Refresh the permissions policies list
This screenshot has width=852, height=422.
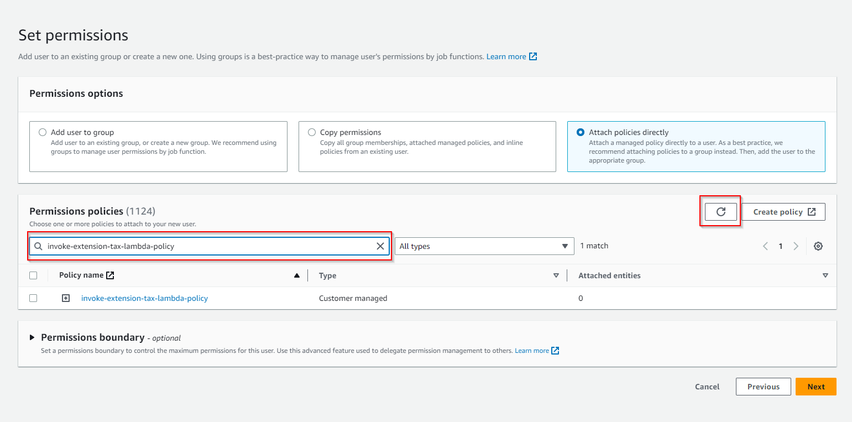[x=720, y=212]
